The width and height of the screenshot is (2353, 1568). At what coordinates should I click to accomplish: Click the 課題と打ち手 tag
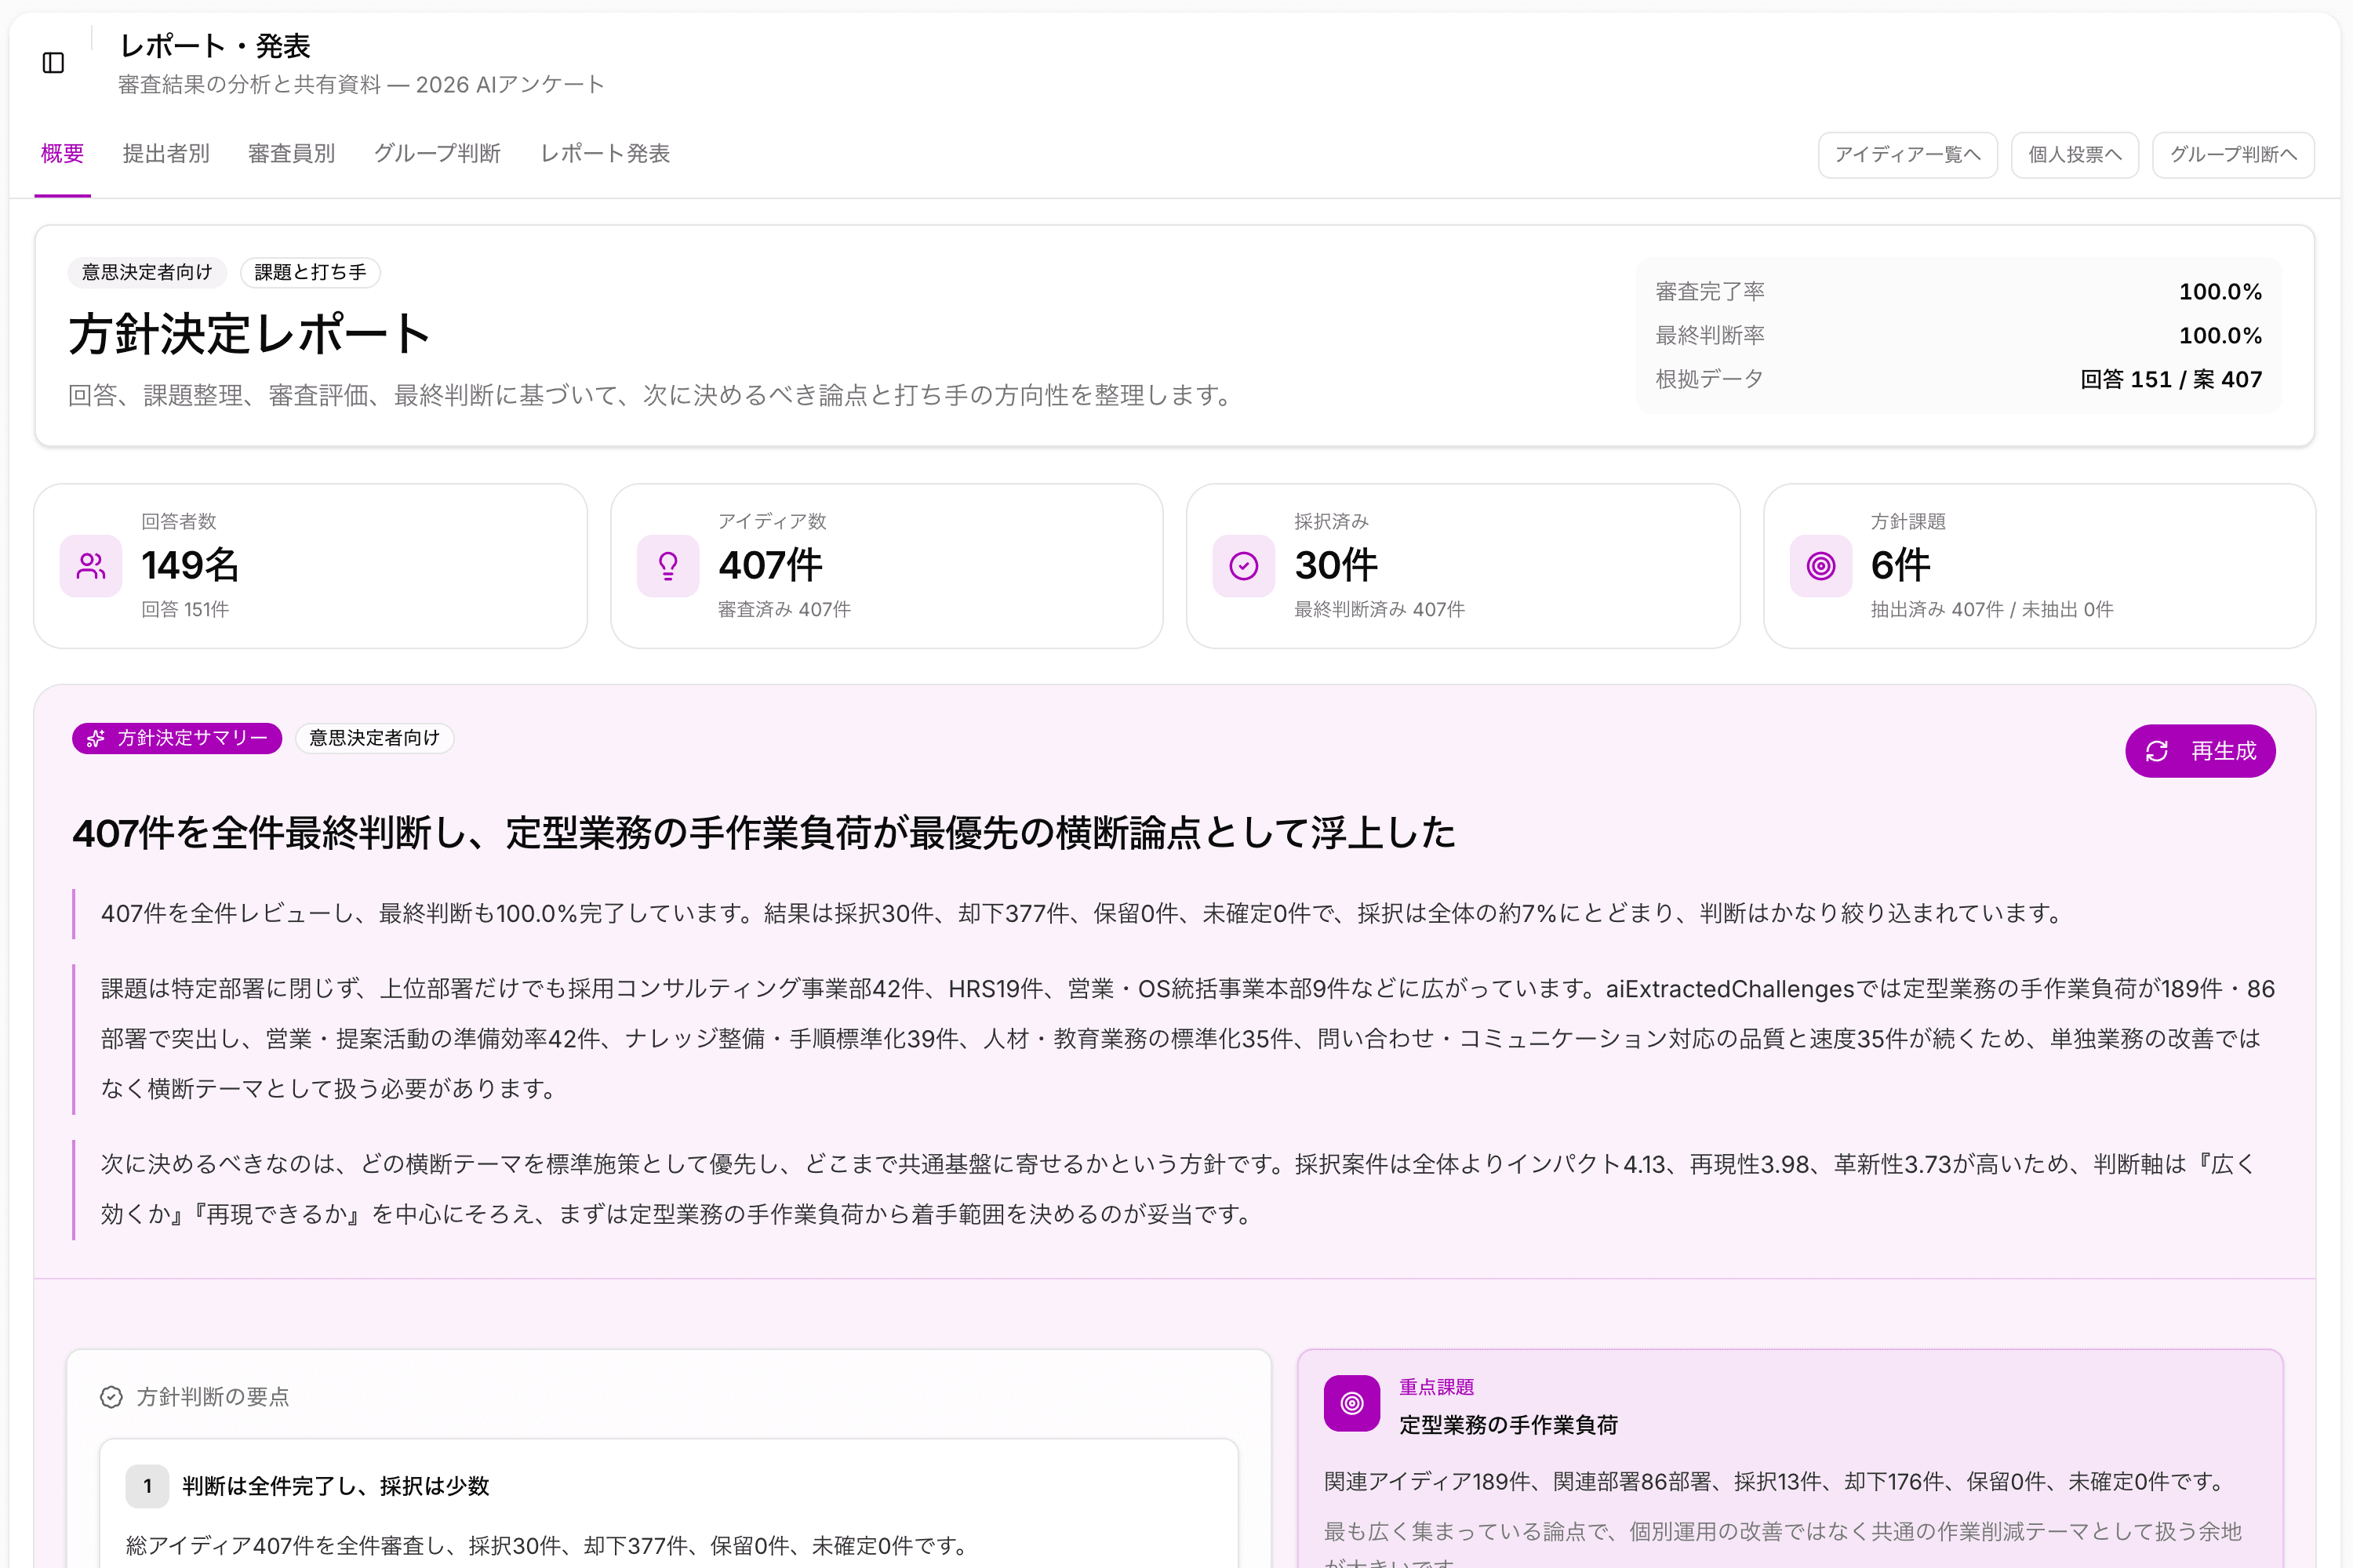click(x=310, y=272)
